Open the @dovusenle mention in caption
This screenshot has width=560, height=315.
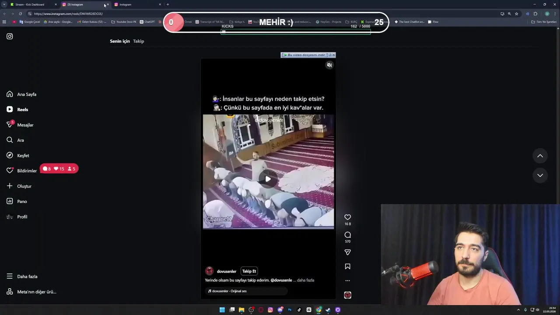pyautogui.click(x=281, y=280)
